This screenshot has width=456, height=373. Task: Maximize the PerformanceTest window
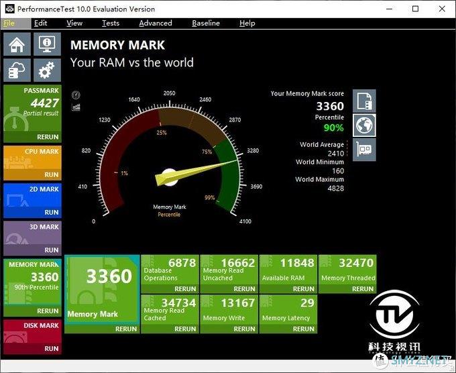[x=416, y=9]
